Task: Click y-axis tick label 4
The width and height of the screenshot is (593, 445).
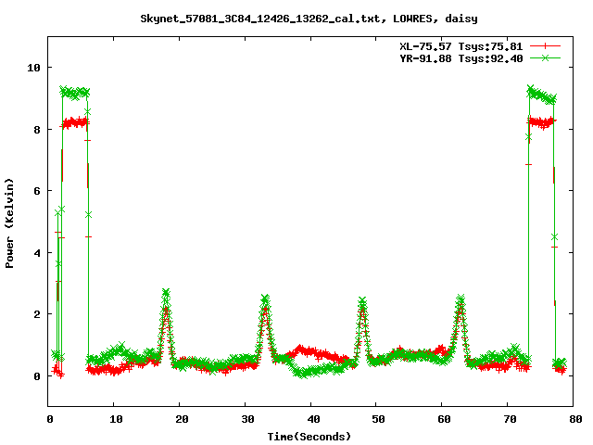Action: coord(37,253)
